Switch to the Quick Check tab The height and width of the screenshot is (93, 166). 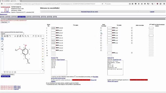tap(22, 17)
